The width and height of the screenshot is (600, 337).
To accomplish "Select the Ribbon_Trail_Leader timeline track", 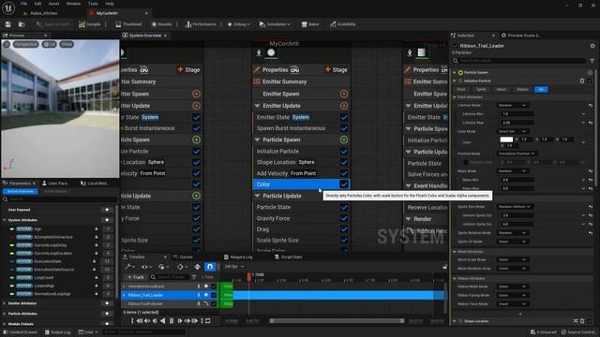I will click(171, 295).
